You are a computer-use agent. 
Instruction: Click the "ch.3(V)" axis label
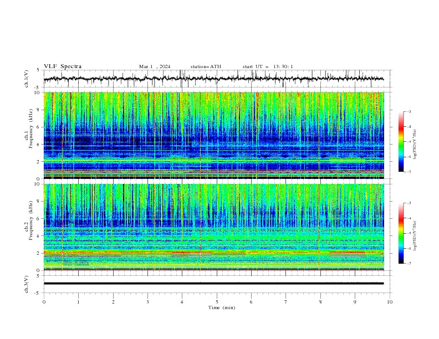pyautogui.click(x=27, y=284)
